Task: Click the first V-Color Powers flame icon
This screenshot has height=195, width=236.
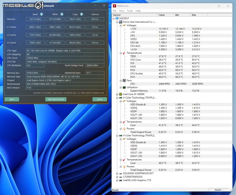Action: [x=124, y=129]
